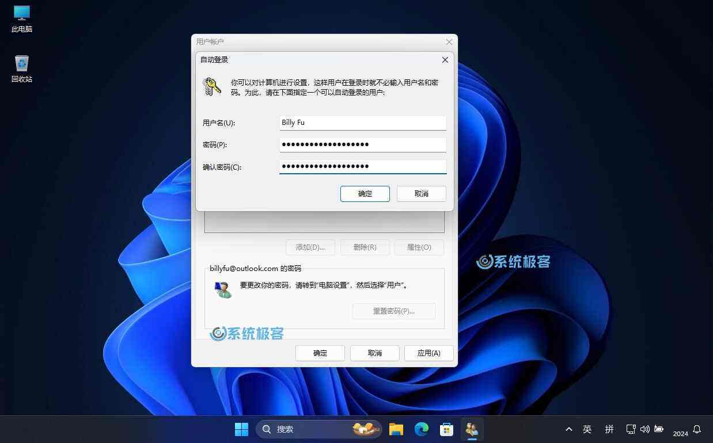This screenshot has height=443, width=713.
Task: Expand the hidden tray icons chevron
Action: [x=569, y=429]
